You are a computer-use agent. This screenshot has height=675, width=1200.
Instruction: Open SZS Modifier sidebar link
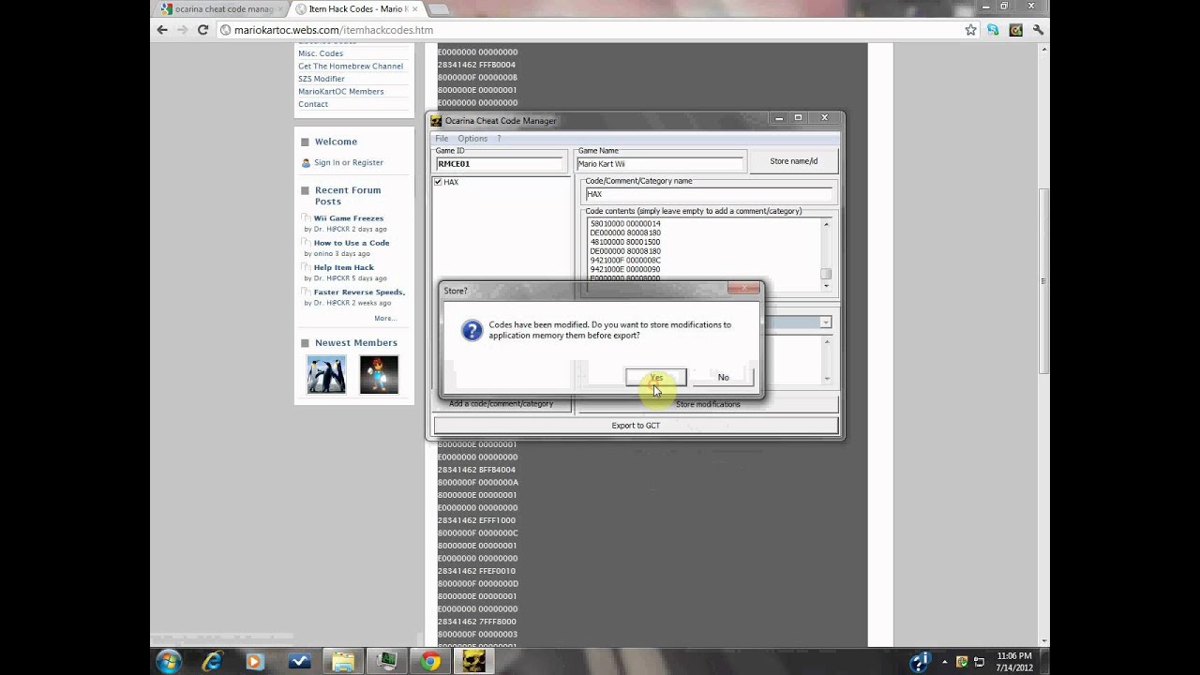tap(322, 79)
